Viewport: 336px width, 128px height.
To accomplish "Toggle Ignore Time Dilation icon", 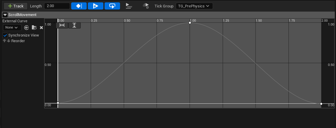I will [146, 6].
